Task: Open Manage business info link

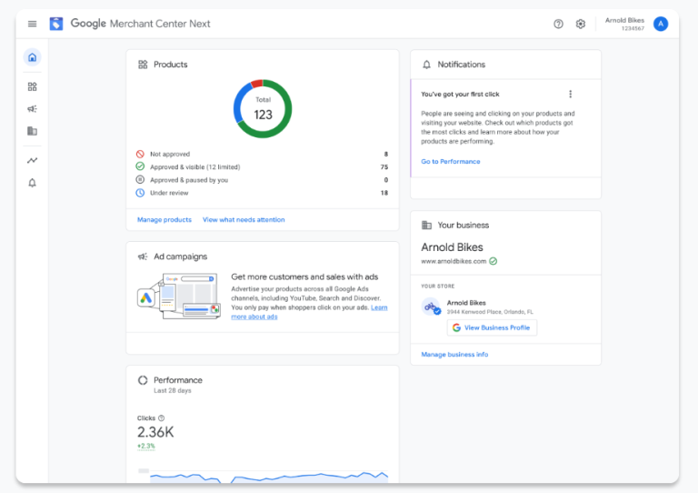Action: [x=454, y=355]
